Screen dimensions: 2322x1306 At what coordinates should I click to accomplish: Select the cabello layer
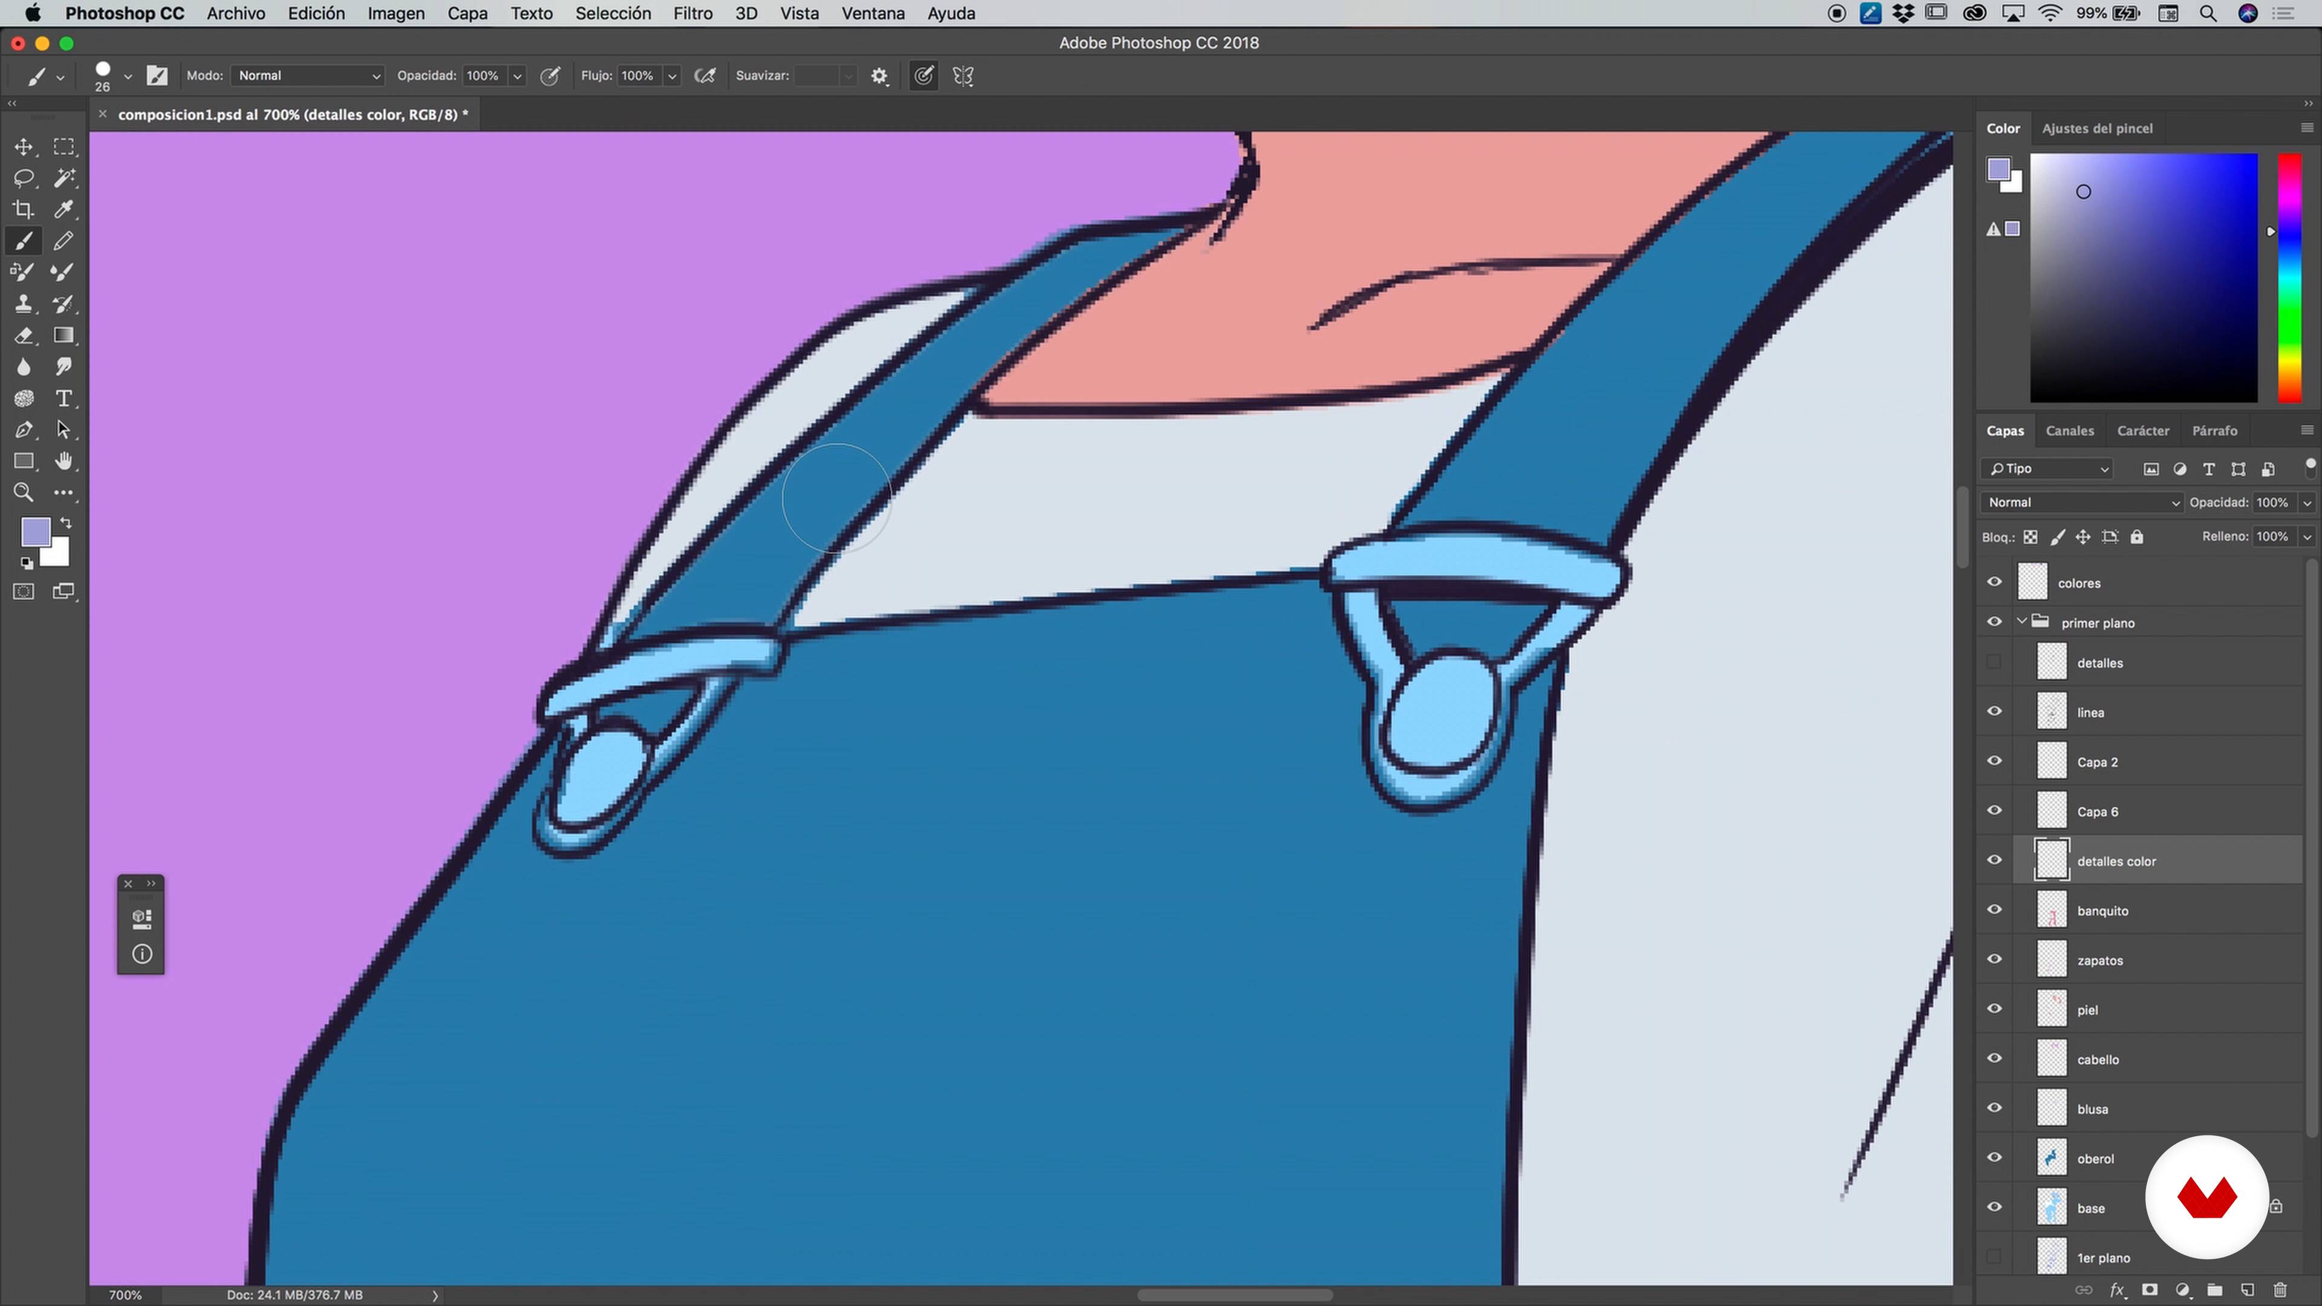pyautogui.click(x=2155, y=1059)
